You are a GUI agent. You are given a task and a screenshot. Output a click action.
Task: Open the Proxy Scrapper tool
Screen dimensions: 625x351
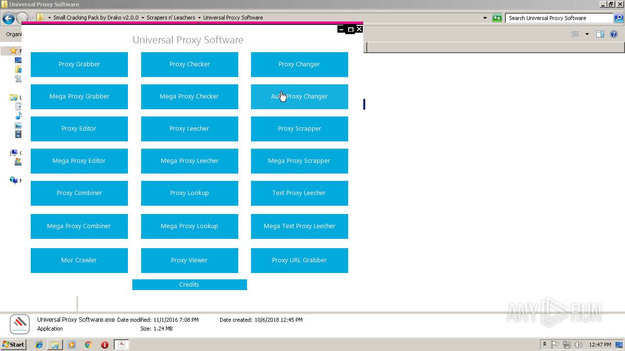pyautogui.click(x=299, y=129)
